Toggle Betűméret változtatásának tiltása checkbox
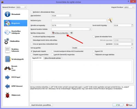 (x=32, y=12)
